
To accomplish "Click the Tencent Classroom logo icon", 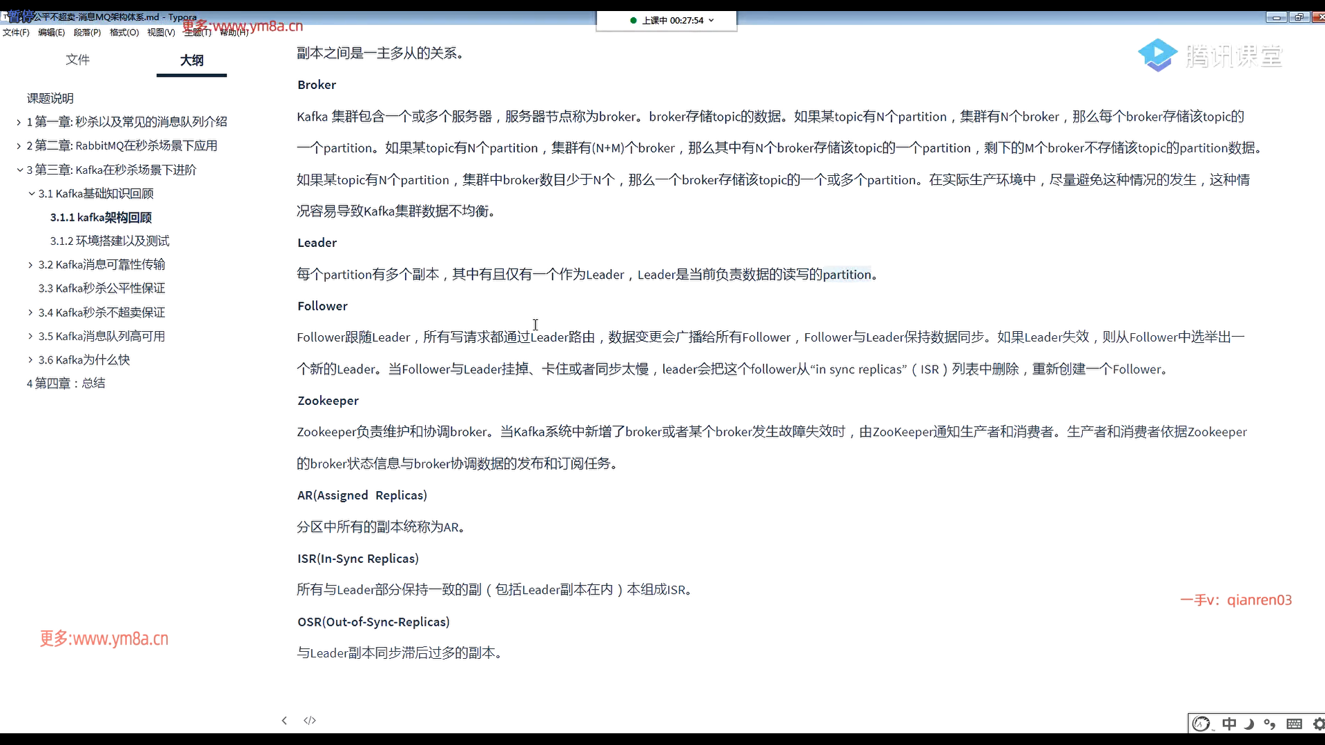I will (1157, 55).
